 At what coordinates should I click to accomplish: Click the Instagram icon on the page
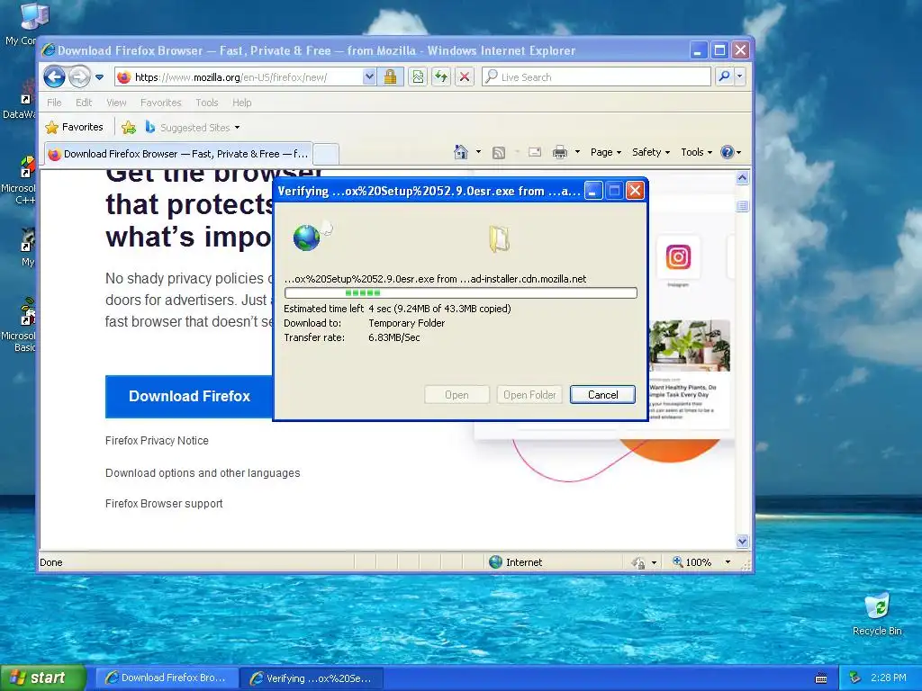[678, 256]
